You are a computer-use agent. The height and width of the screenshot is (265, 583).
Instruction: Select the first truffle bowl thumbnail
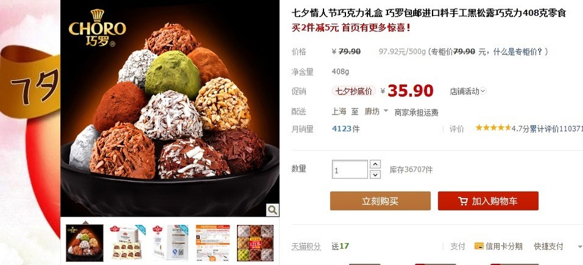coord(85,242)
